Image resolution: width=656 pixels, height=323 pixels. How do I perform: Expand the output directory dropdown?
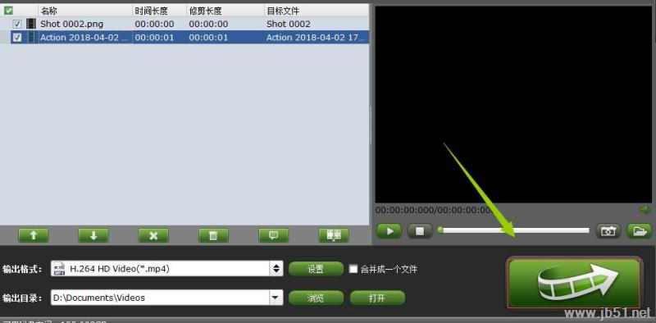(x=275, y=298)
